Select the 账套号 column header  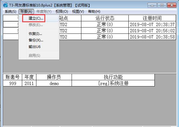pos(12,77)
